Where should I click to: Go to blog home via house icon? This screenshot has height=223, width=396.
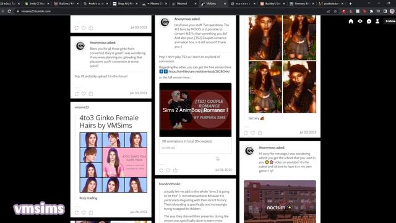[x=351, y=21]
